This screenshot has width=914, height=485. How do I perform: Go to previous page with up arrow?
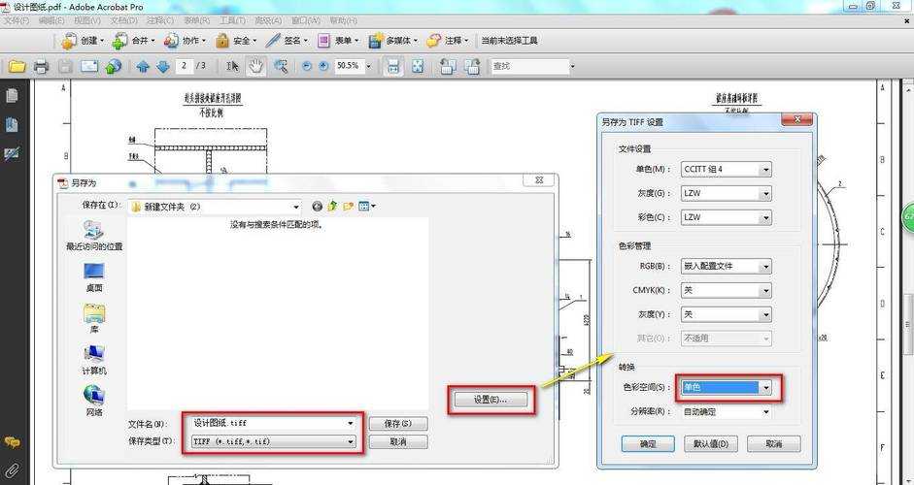(143, 66)
